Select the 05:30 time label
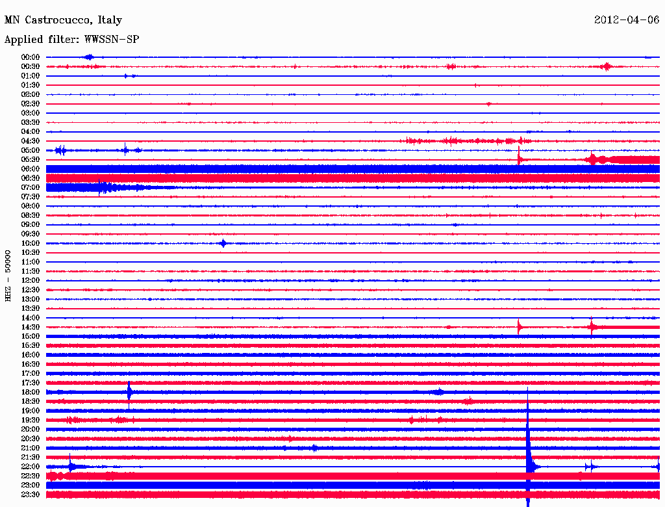 [31, 160]
